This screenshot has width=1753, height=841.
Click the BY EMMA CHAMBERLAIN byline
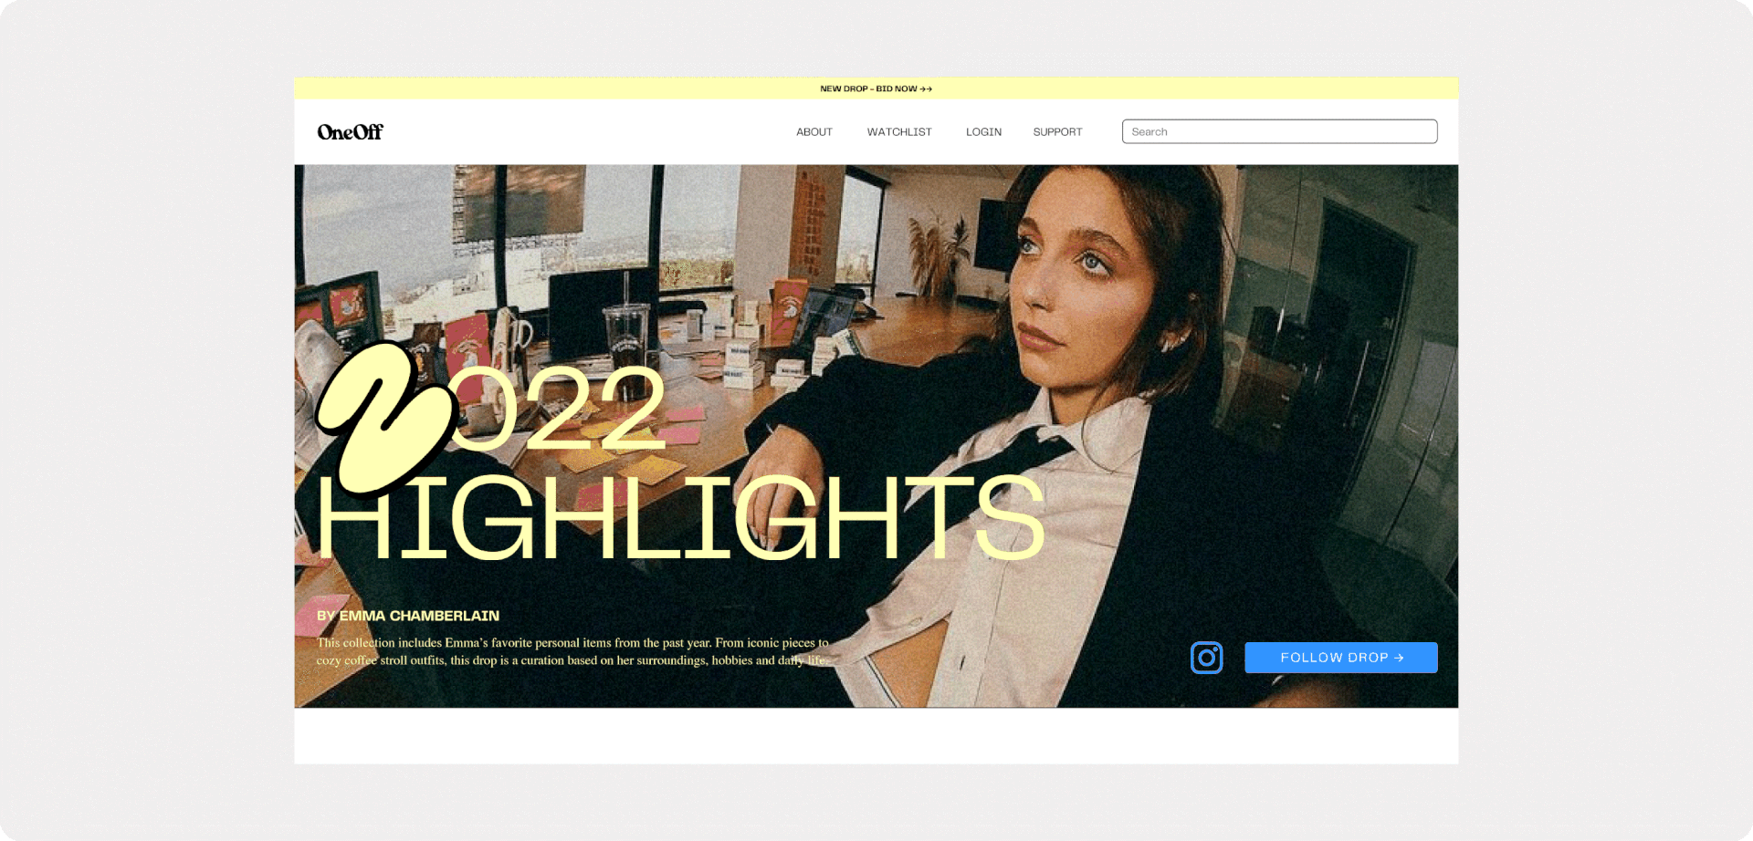408,616
